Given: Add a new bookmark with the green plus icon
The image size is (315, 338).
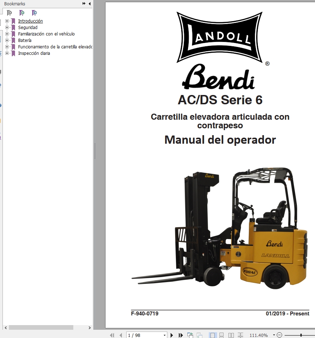Looking at the screenshot, I should point(22,13).
